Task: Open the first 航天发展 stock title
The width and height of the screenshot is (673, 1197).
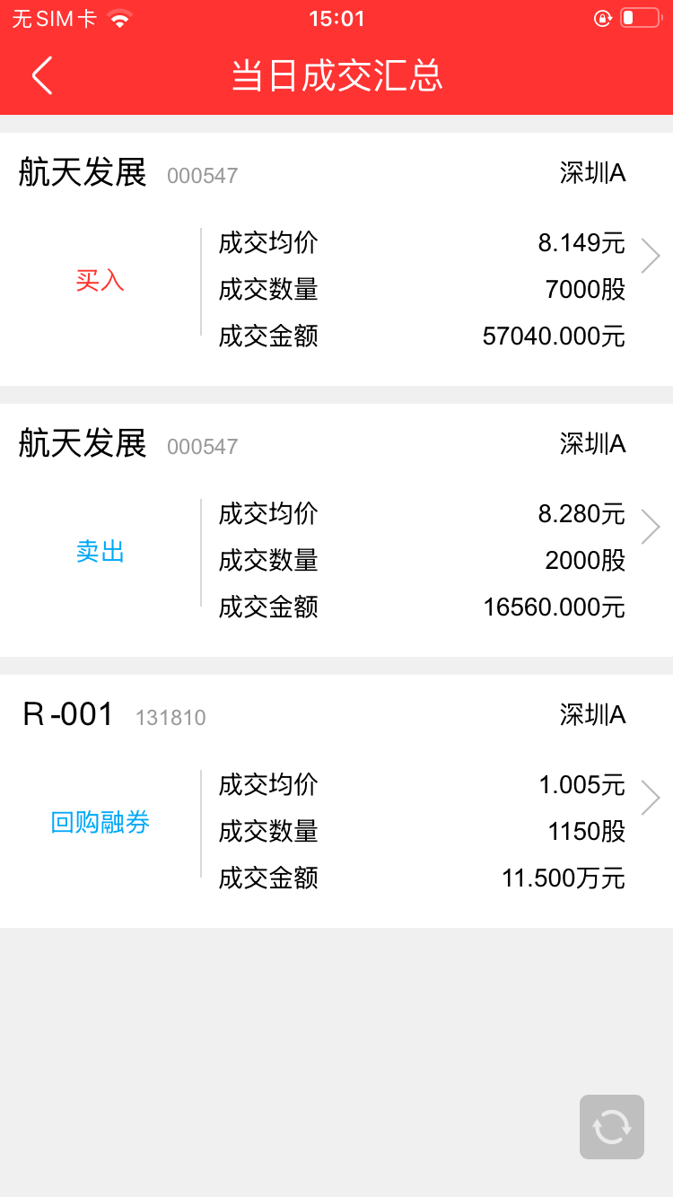Action: tap(83, 172)
